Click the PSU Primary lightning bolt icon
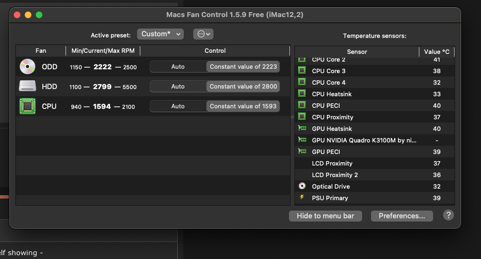The image size is (481, 259). coord(302,197)
